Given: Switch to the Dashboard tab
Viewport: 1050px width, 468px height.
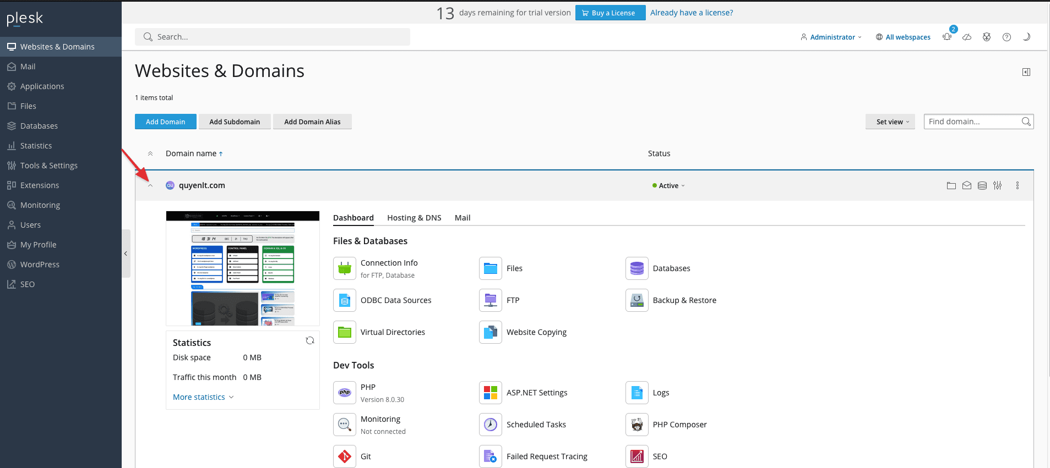Looking at the screenshot, I should [353, 218].
